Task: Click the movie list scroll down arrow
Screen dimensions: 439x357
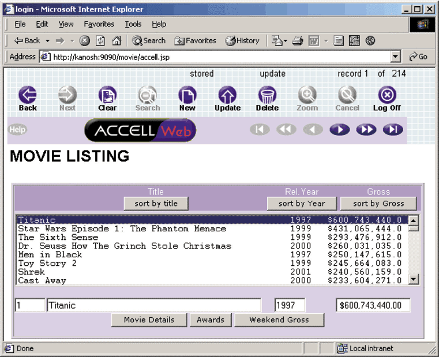Action: click(x=414, y=279)
